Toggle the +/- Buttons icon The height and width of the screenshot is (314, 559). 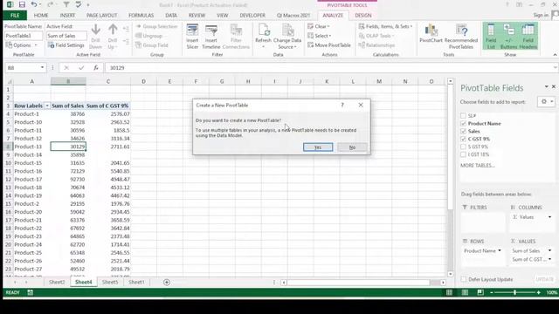[508, 37]
